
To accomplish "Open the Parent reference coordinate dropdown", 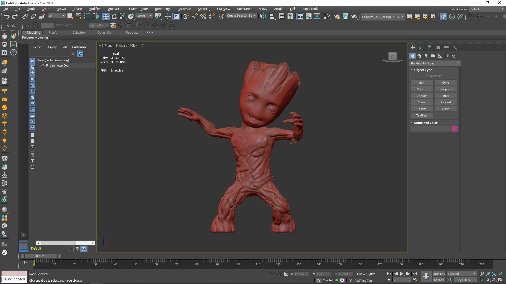I will (144, 16).
